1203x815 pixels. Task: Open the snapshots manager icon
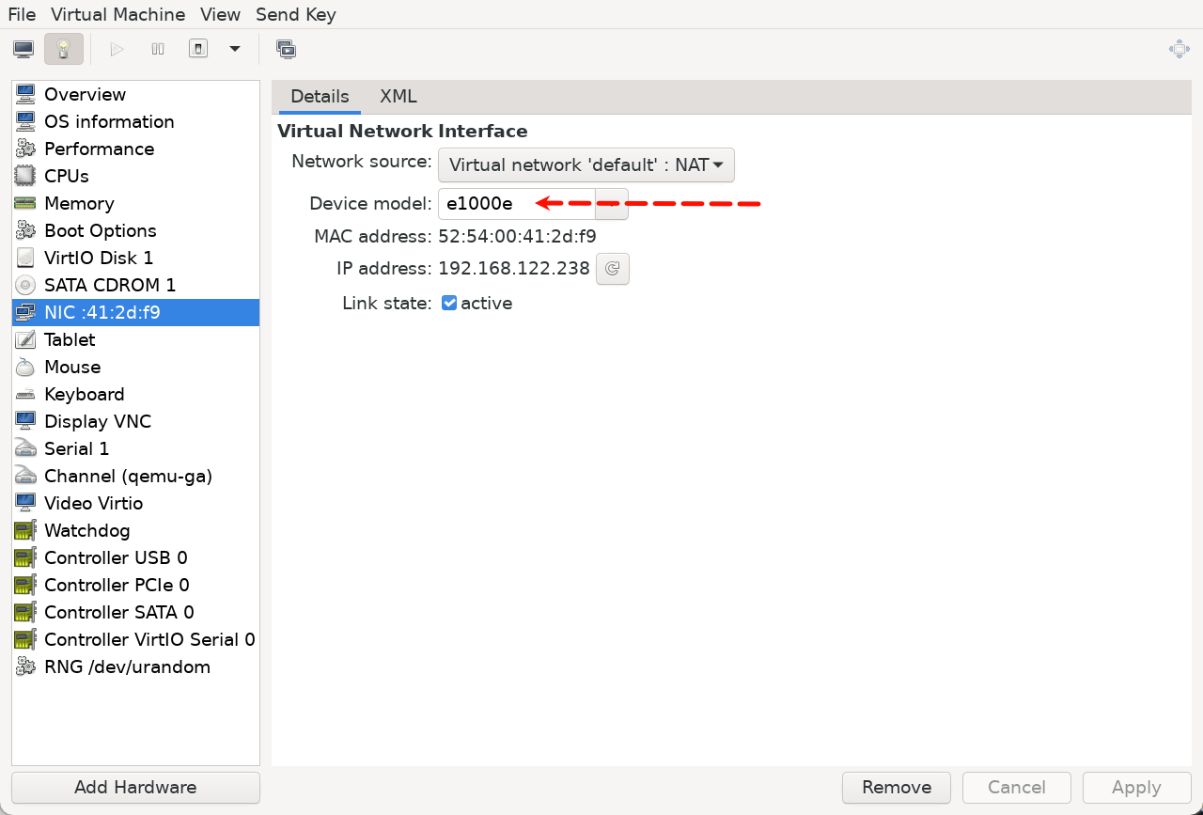pyautogui.click(x=286, y=49)
